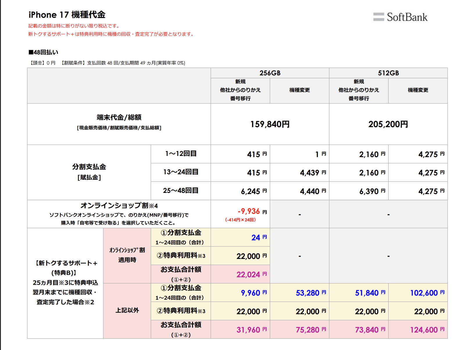Select the 6,390 円 cell
The height and width of the screenshot is (350, 460).
pyautogui.click(x=359, y=191)
